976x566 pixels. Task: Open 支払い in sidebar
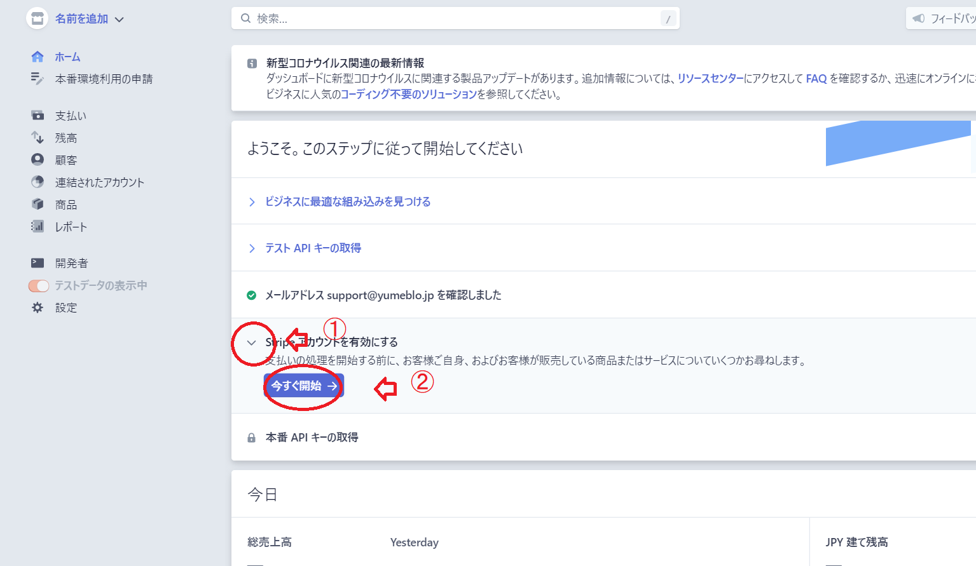(x=71, y=116)
